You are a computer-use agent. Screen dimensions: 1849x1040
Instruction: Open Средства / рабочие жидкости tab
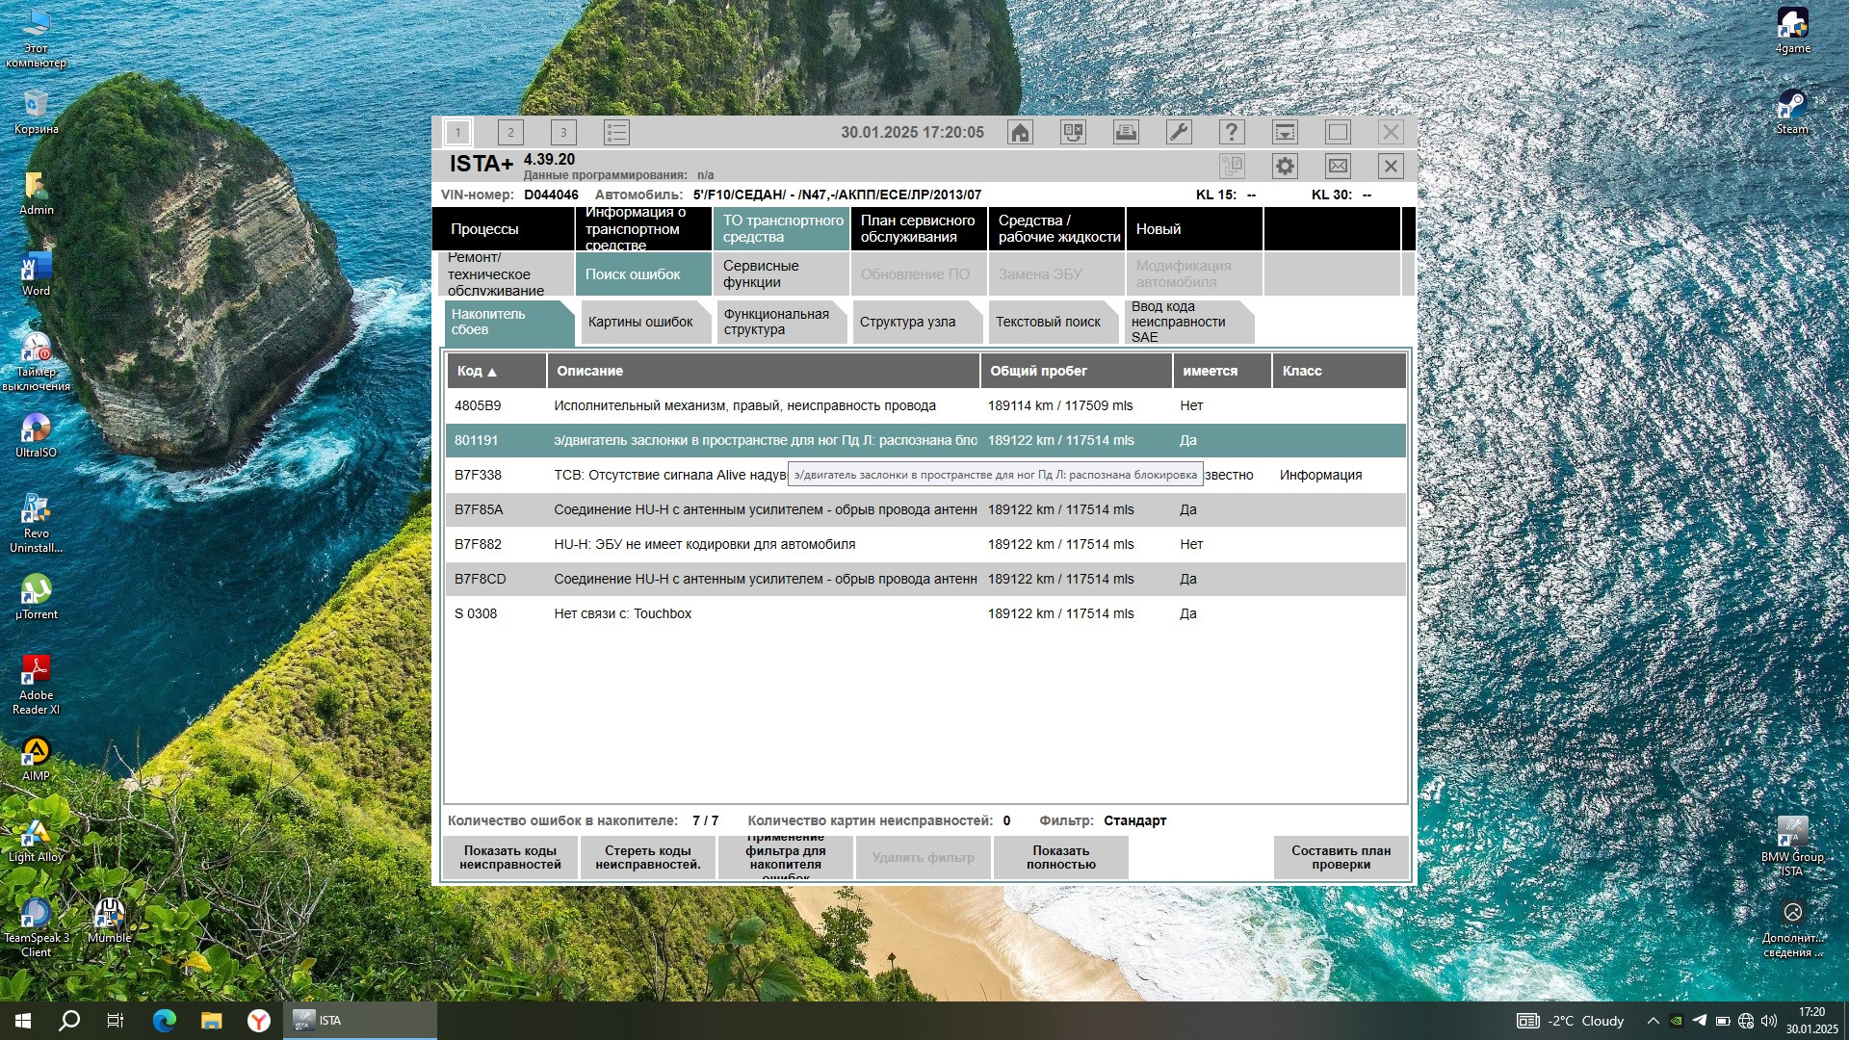coord(1056,229)
